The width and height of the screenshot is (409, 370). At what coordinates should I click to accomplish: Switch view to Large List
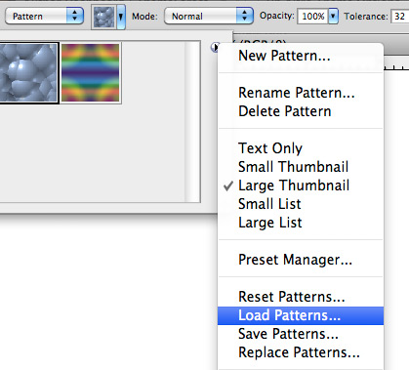(301, 223)
